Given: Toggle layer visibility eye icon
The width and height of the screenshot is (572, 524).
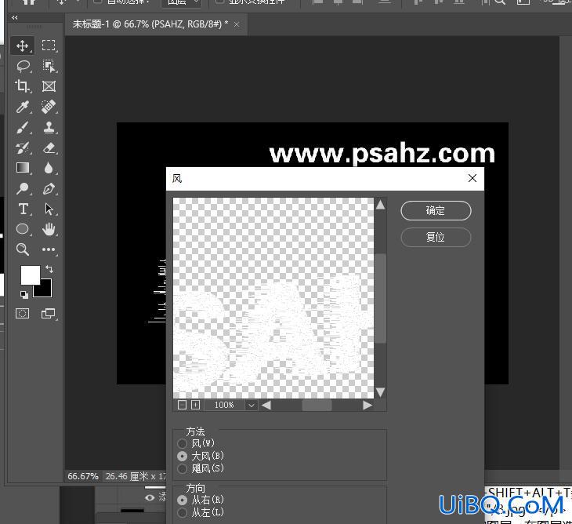Looking at the screenshot, I should coord(150,497).
